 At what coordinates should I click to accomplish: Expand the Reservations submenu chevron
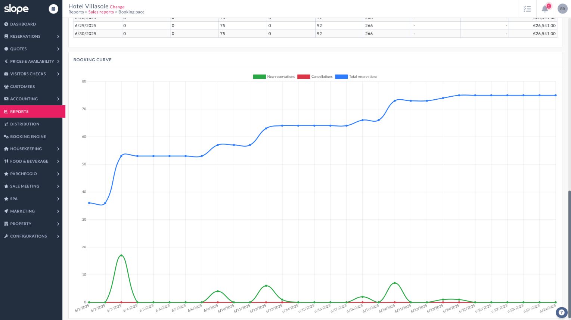coord(58,37)
